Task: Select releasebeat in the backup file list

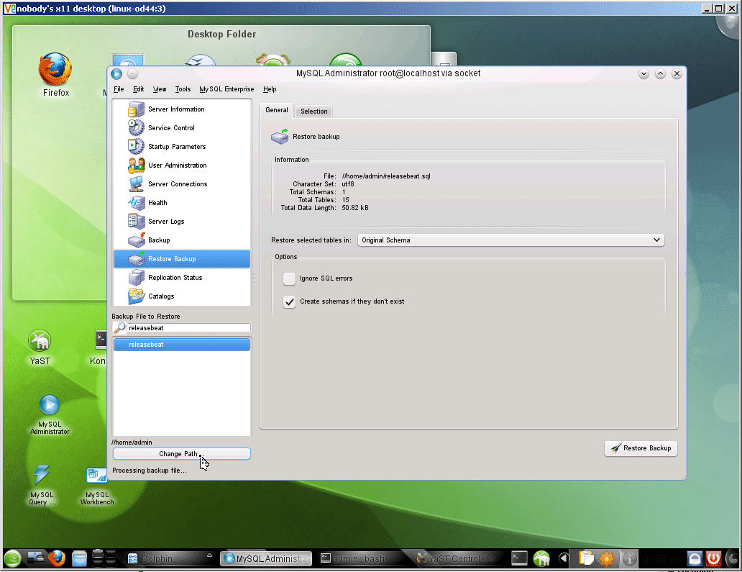Action: pyautogui.click(x=182, y=345)
